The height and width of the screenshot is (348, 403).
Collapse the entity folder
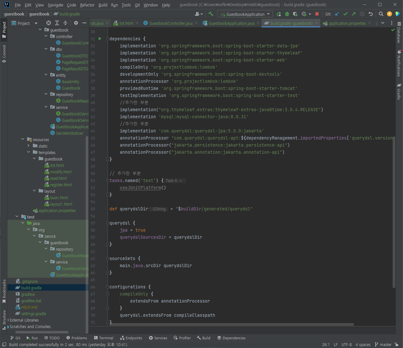click(x=46, y=75)
